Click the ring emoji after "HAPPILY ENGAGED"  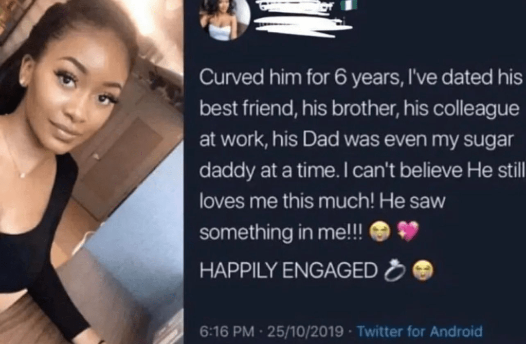click(394, 270)
